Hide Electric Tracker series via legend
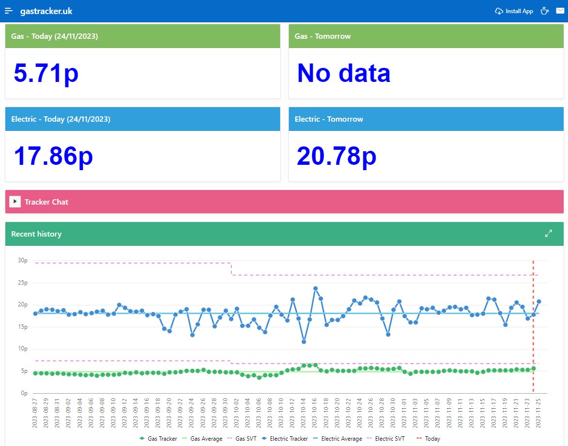Image resolution: width=568 pixels, height=446 pixels. pos(284,439)
